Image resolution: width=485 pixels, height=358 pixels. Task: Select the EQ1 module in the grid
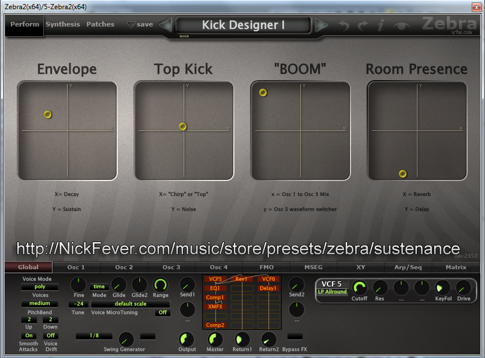tap(215, 288)
